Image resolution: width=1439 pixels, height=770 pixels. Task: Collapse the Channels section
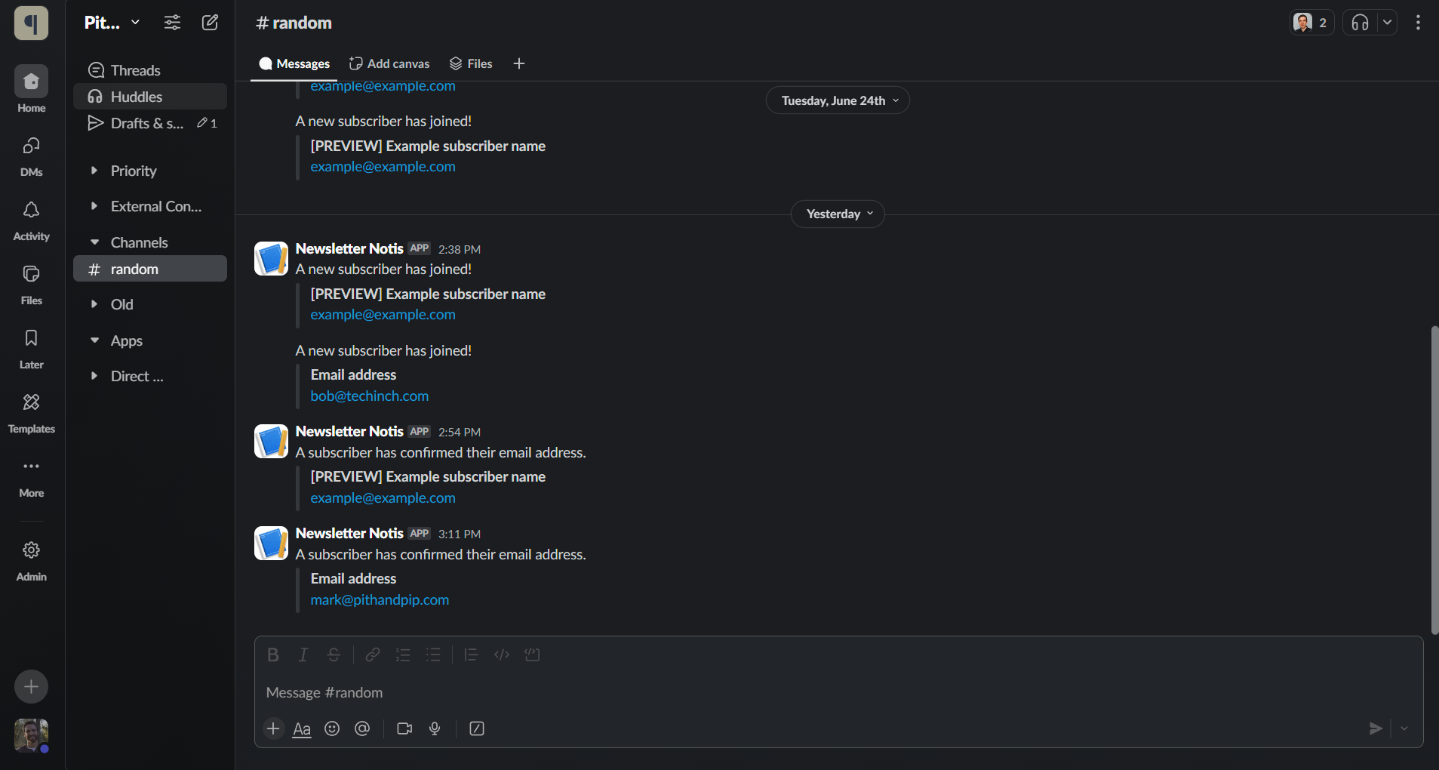(94, 242)
